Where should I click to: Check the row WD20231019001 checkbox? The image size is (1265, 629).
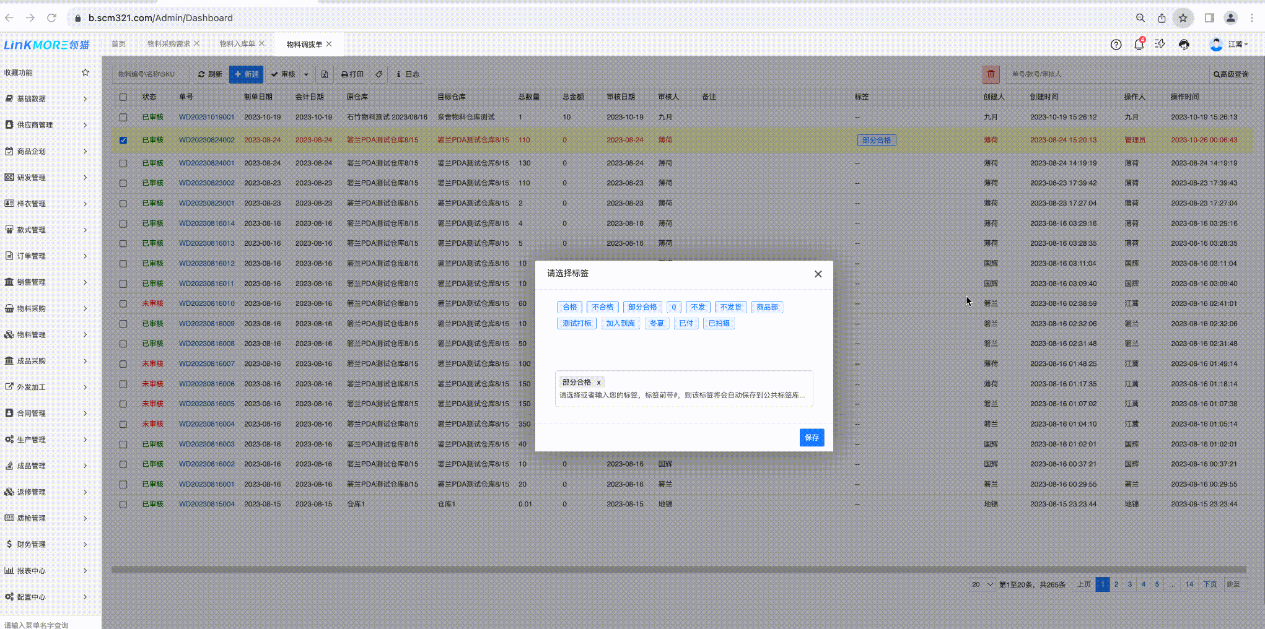[123, 117]
